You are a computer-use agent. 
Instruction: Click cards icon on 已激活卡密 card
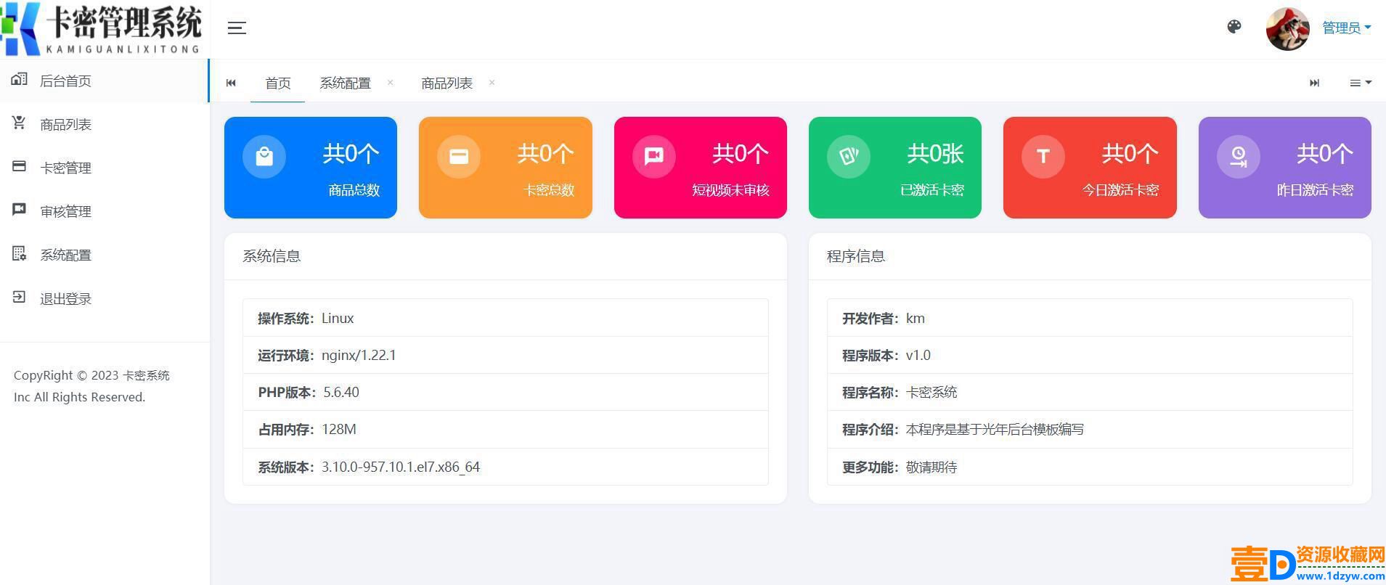tap(849, 156)
